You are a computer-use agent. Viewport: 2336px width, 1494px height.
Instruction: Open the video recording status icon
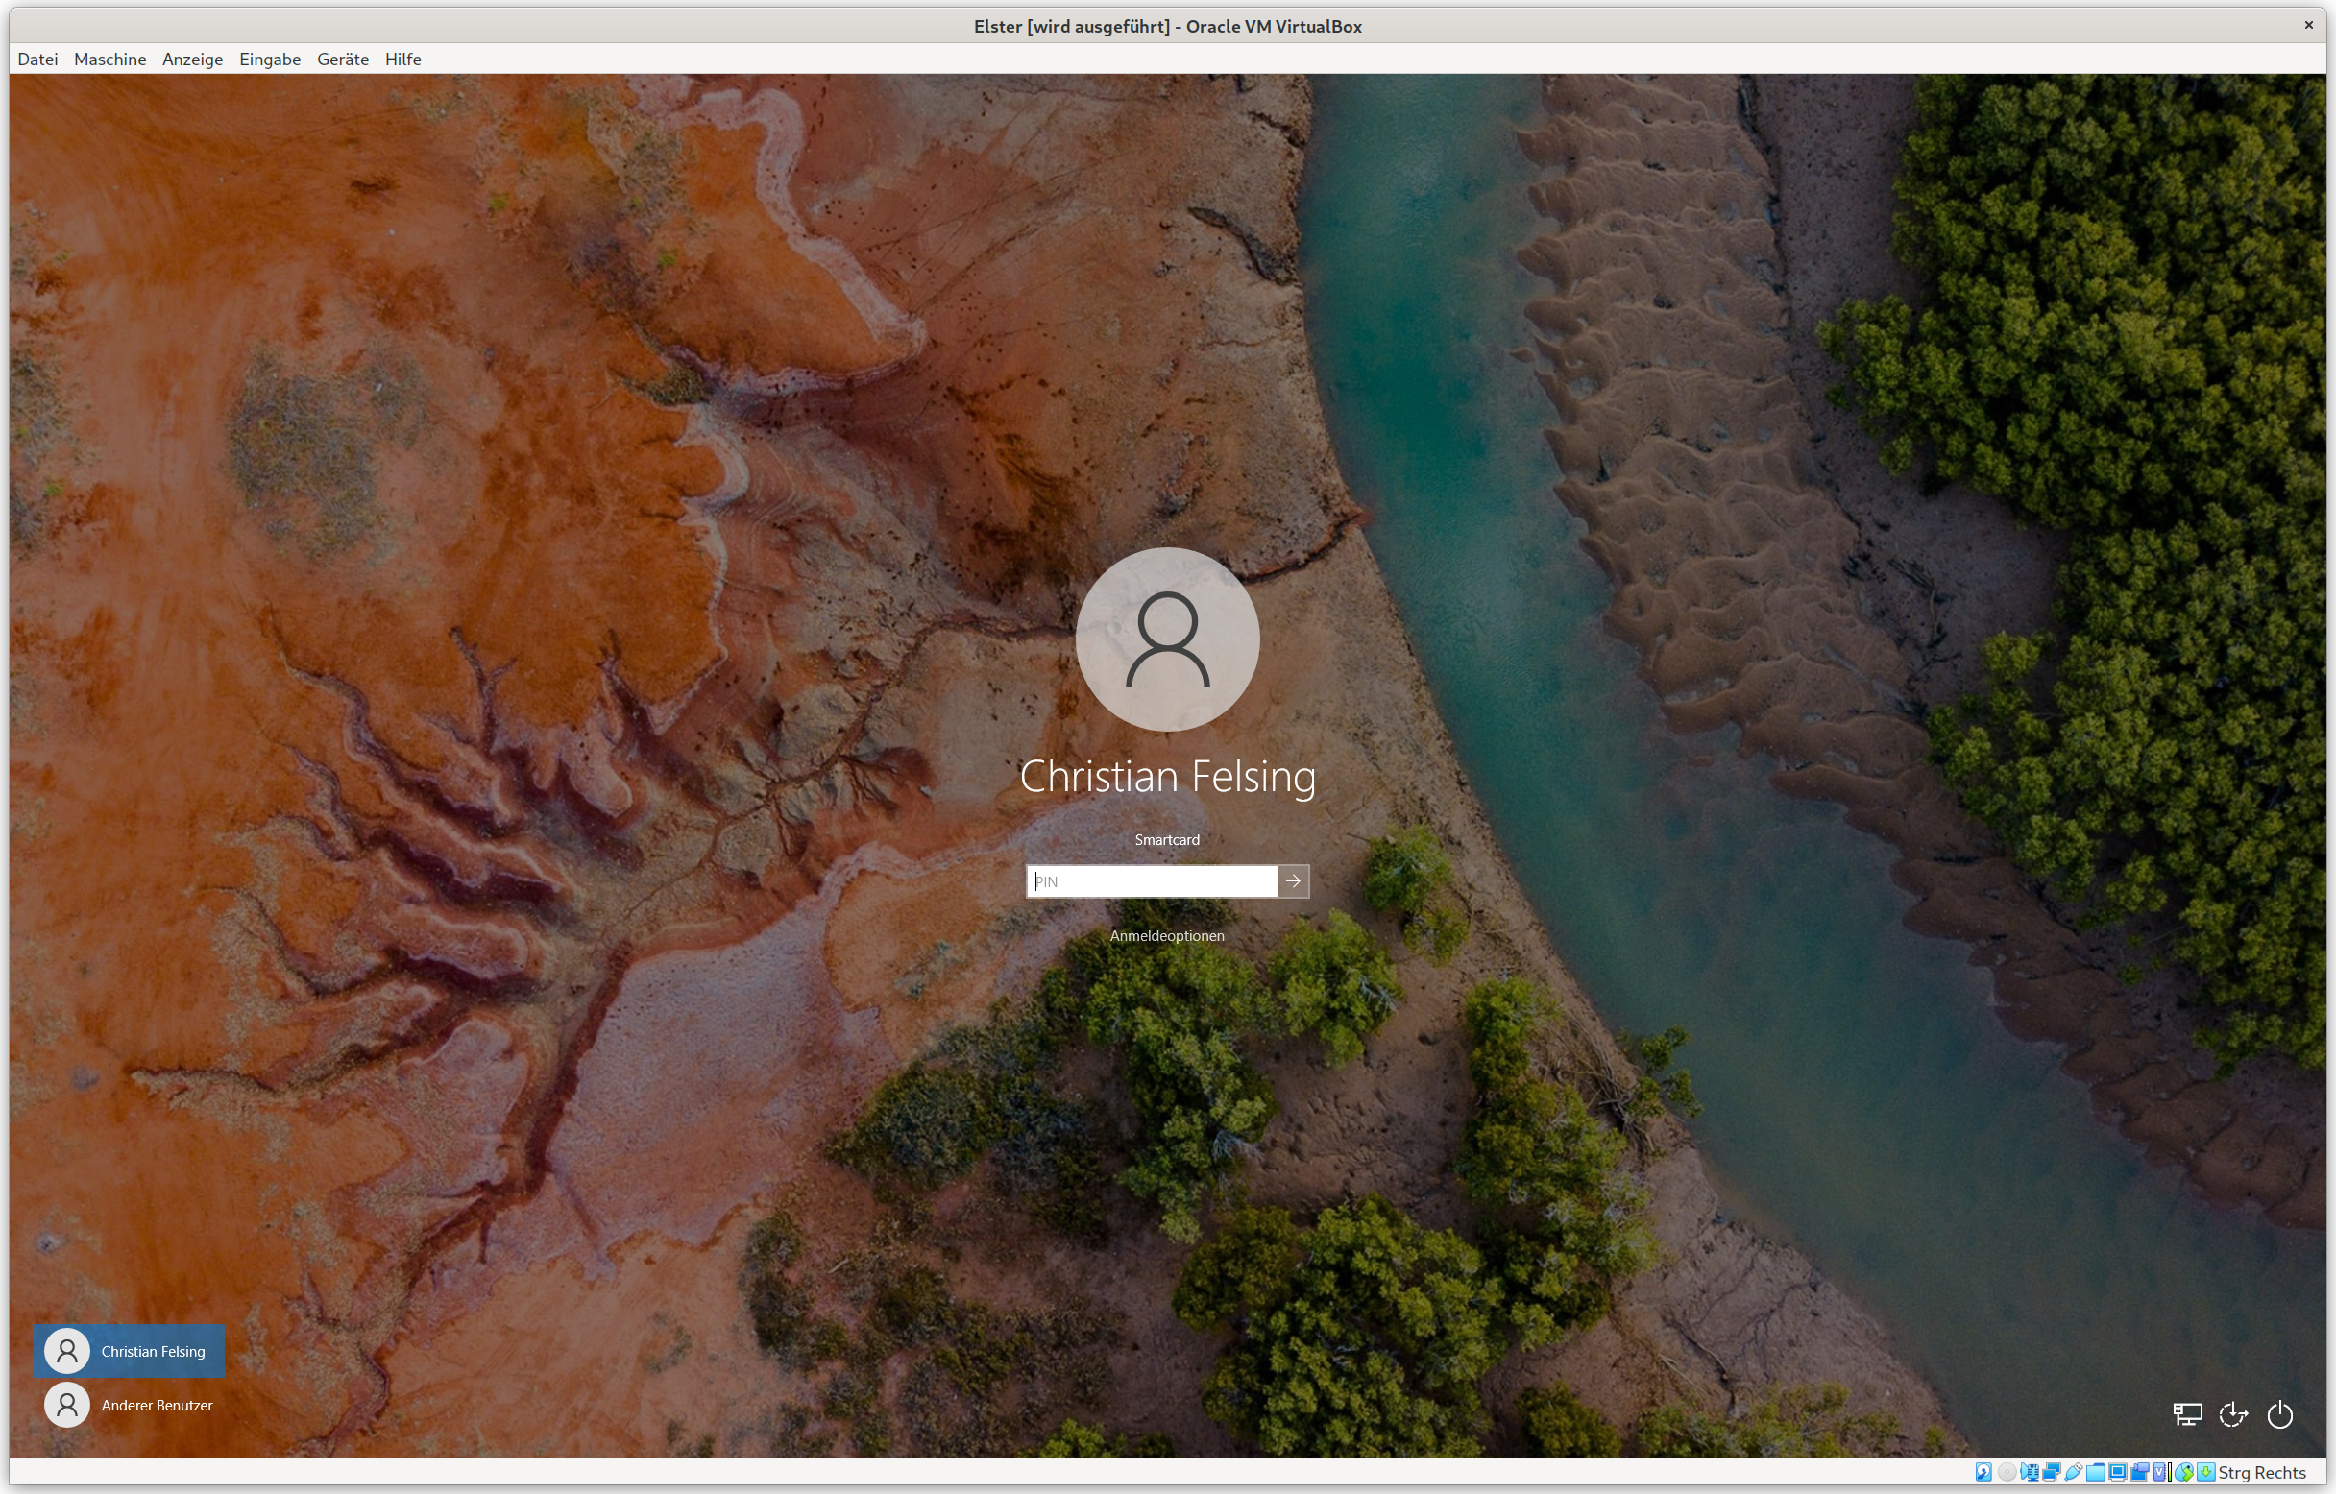pos(2141,1474)
